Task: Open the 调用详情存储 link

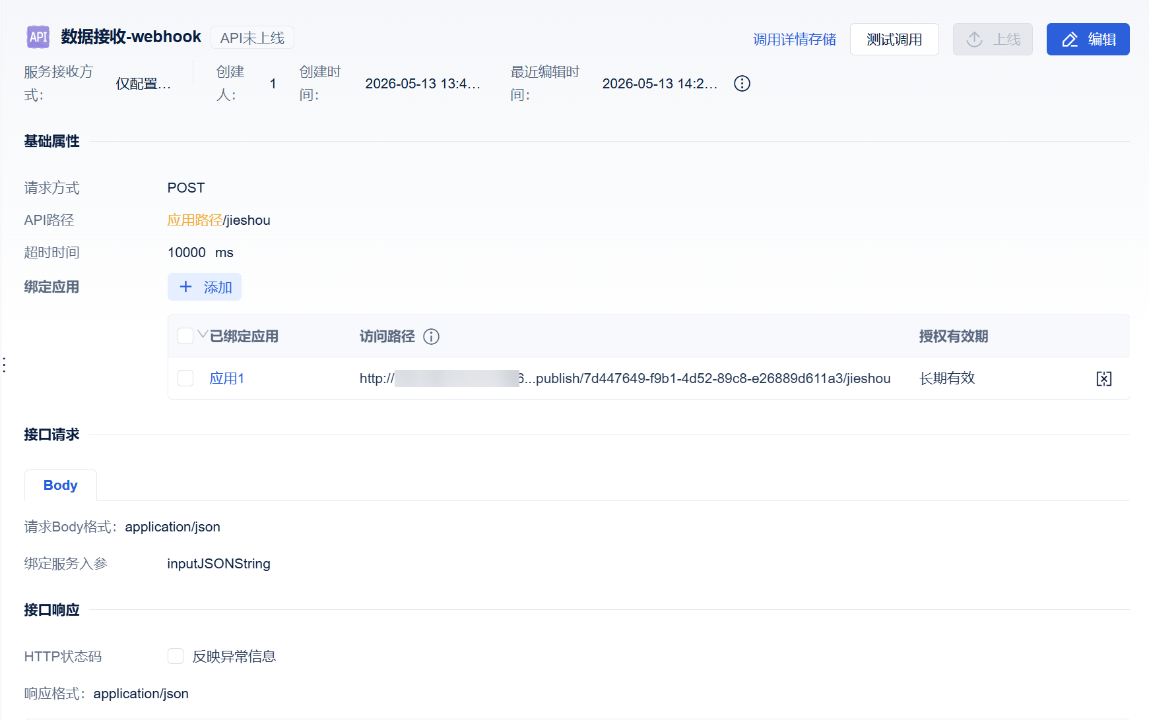Action: (795, 40)
